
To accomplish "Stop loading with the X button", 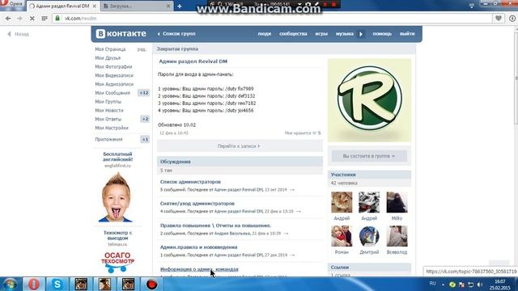I will pos(32,19).
